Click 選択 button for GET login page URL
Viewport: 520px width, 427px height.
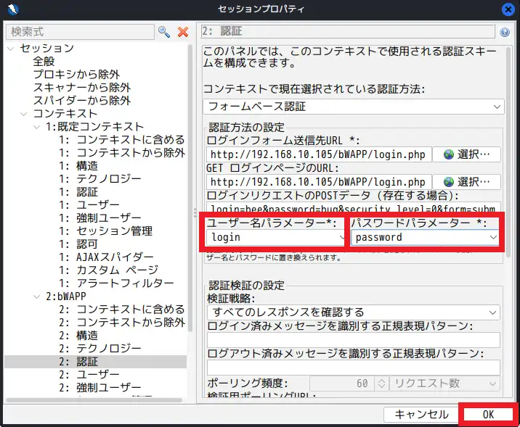[x=466, y=182]
